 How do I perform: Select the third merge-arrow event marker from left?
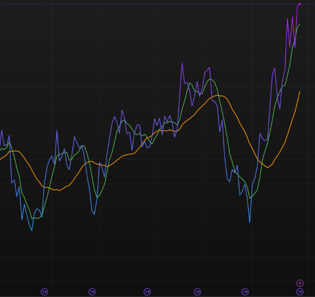click(147, 292)
